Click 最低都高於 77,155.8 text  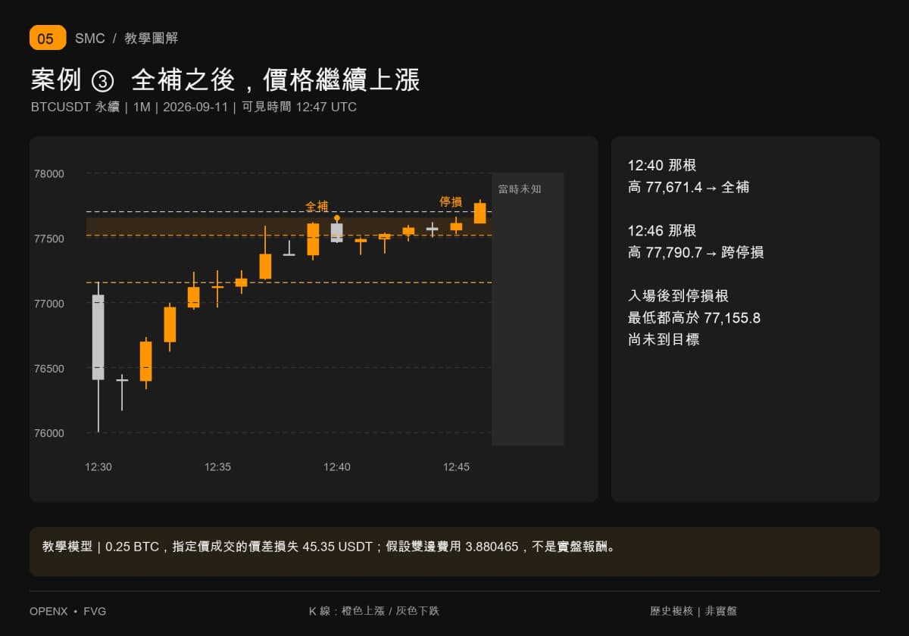694,318
